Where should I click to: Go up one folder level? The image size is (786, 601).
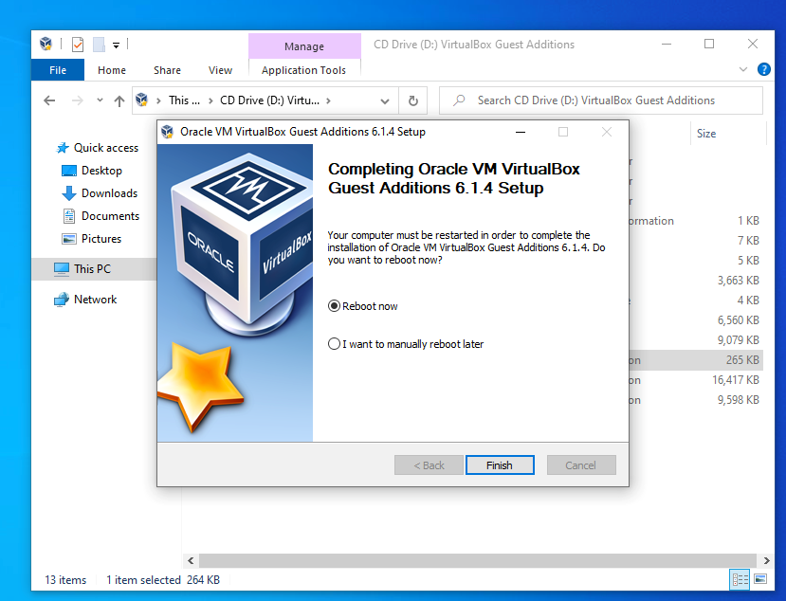pos(119,101)
